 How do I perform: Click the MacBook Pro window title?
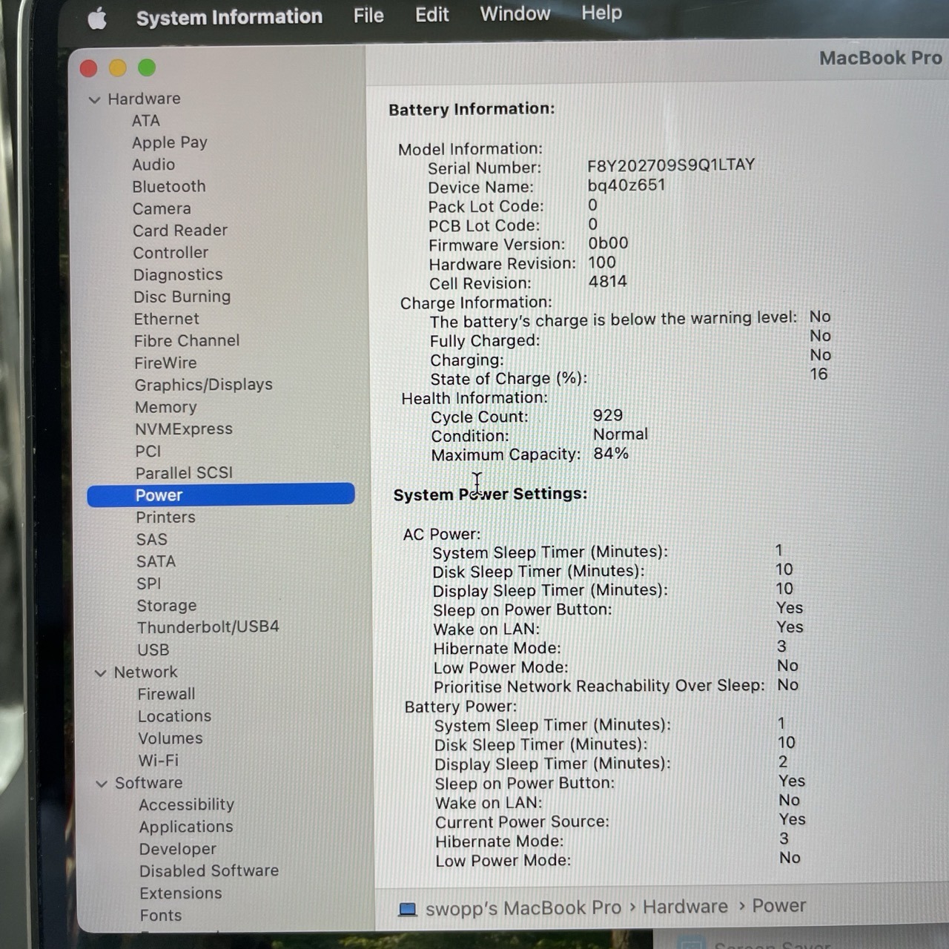click(880, 59)
